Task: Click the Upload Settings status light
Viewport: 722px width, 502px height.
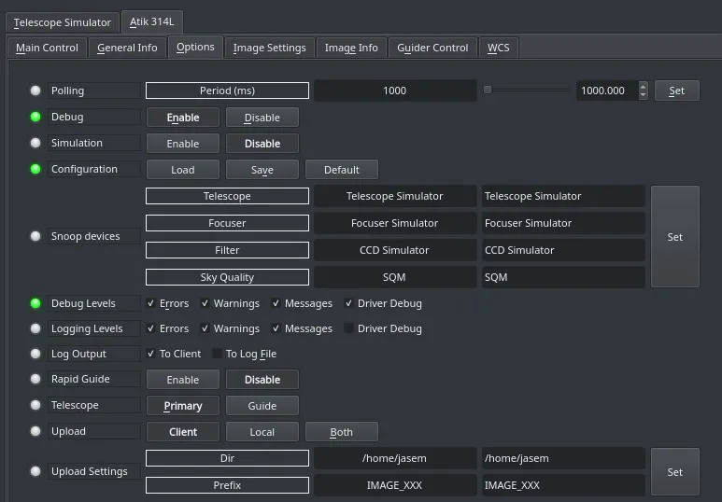Action: coord(35,471)
